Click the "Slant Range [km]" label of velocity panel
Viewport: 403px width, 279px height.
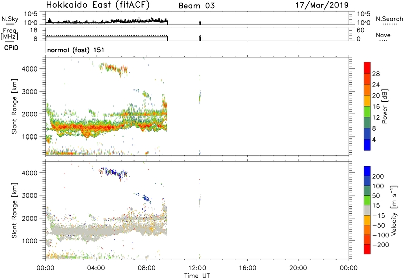click(14, 211)
